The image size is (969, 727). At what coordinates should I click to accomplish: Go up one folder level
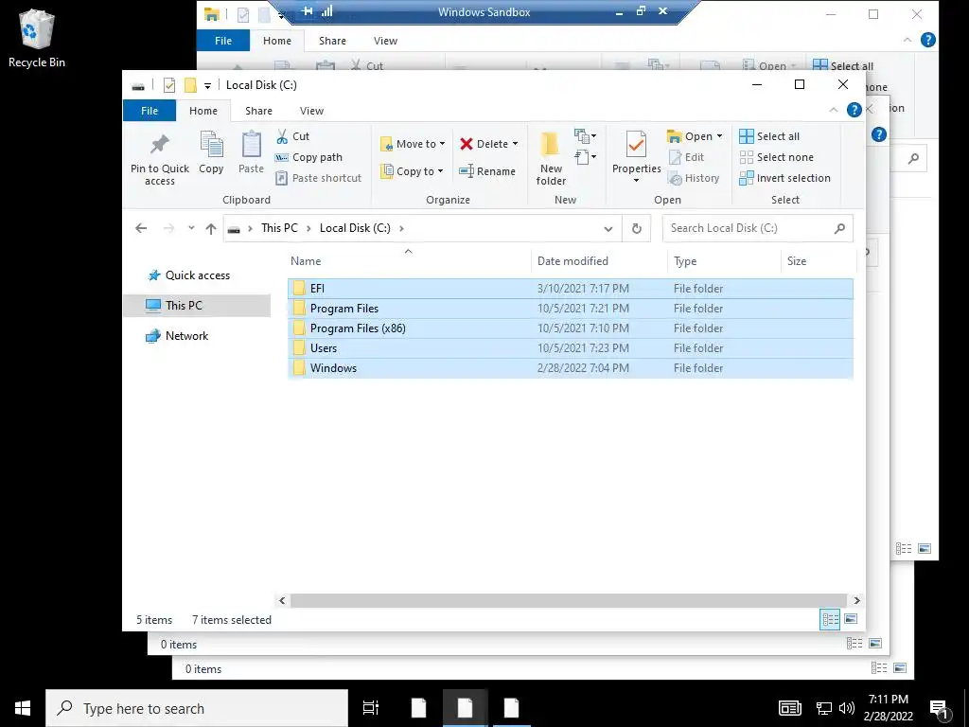click(211, 229)
